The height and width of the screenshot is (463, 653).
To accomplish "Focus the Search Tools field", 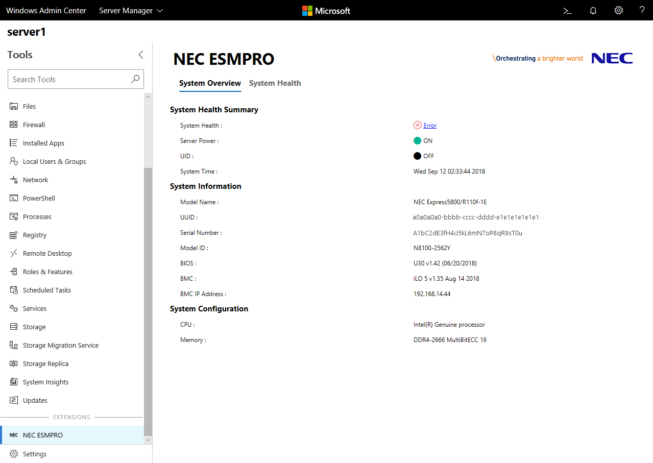I will pos(76,79).
